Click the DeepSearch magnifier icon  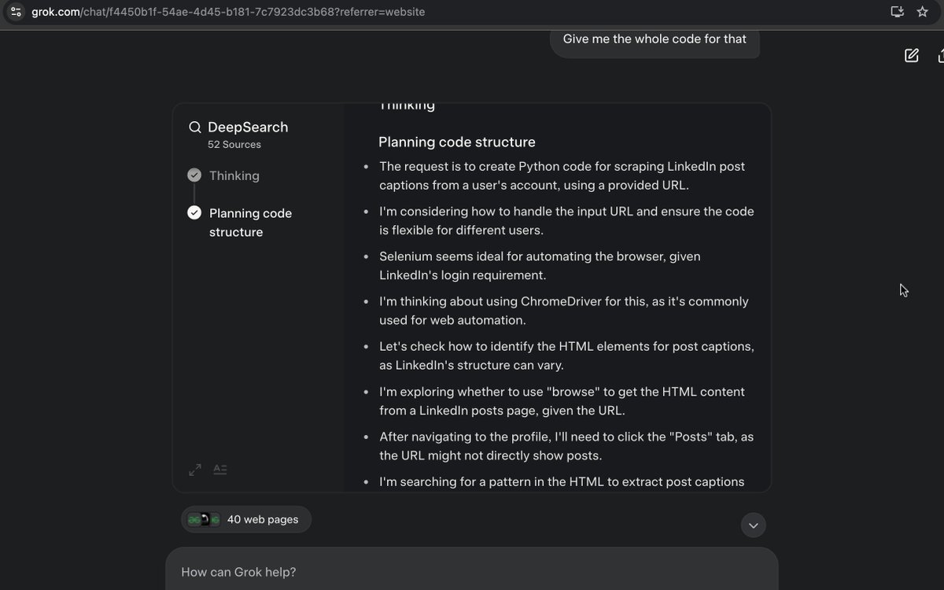[x=194, y=127]
